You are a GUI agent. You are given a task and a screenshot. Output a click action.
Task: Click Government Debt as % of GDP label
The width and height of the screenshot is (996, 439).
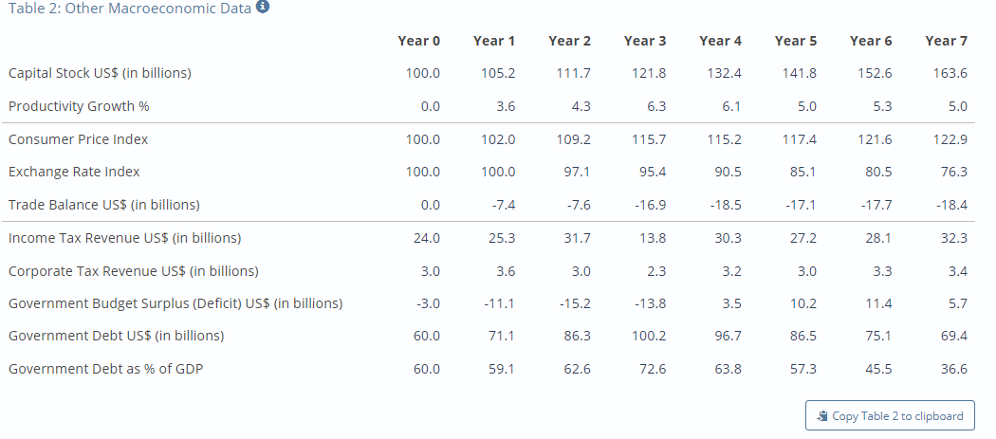click(x=106, y=369)
